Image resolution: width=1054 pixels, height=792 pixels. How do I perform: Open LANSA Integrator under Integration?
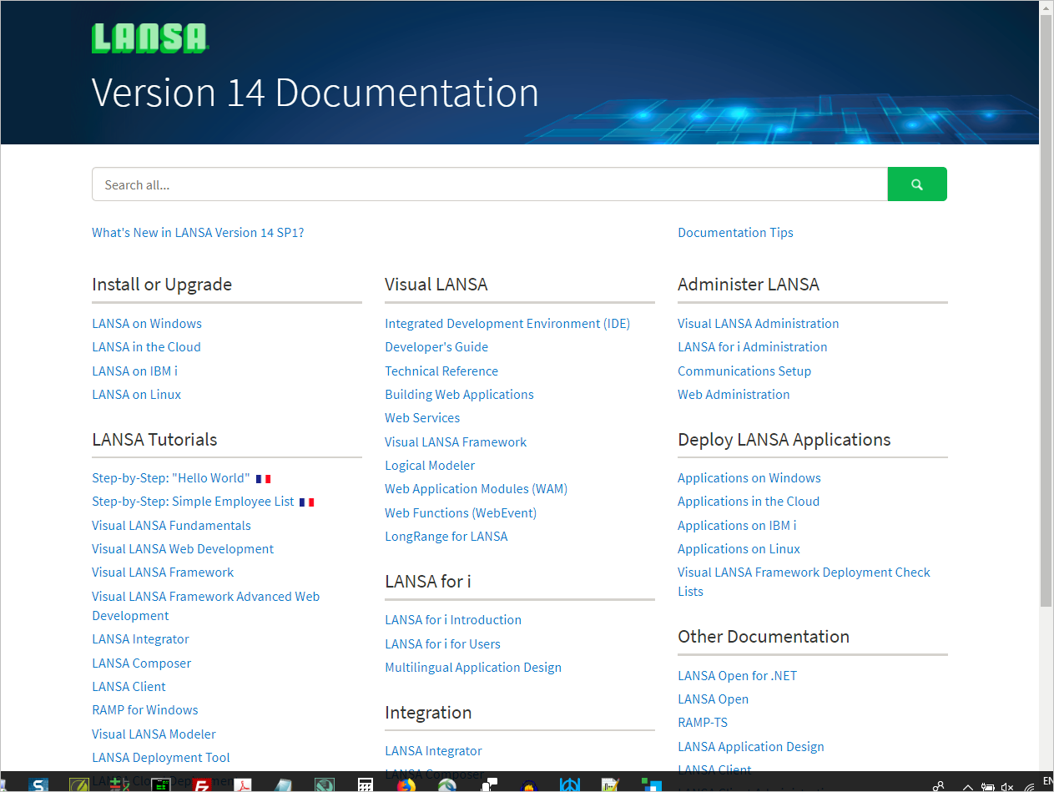click(x=433, y=751)
